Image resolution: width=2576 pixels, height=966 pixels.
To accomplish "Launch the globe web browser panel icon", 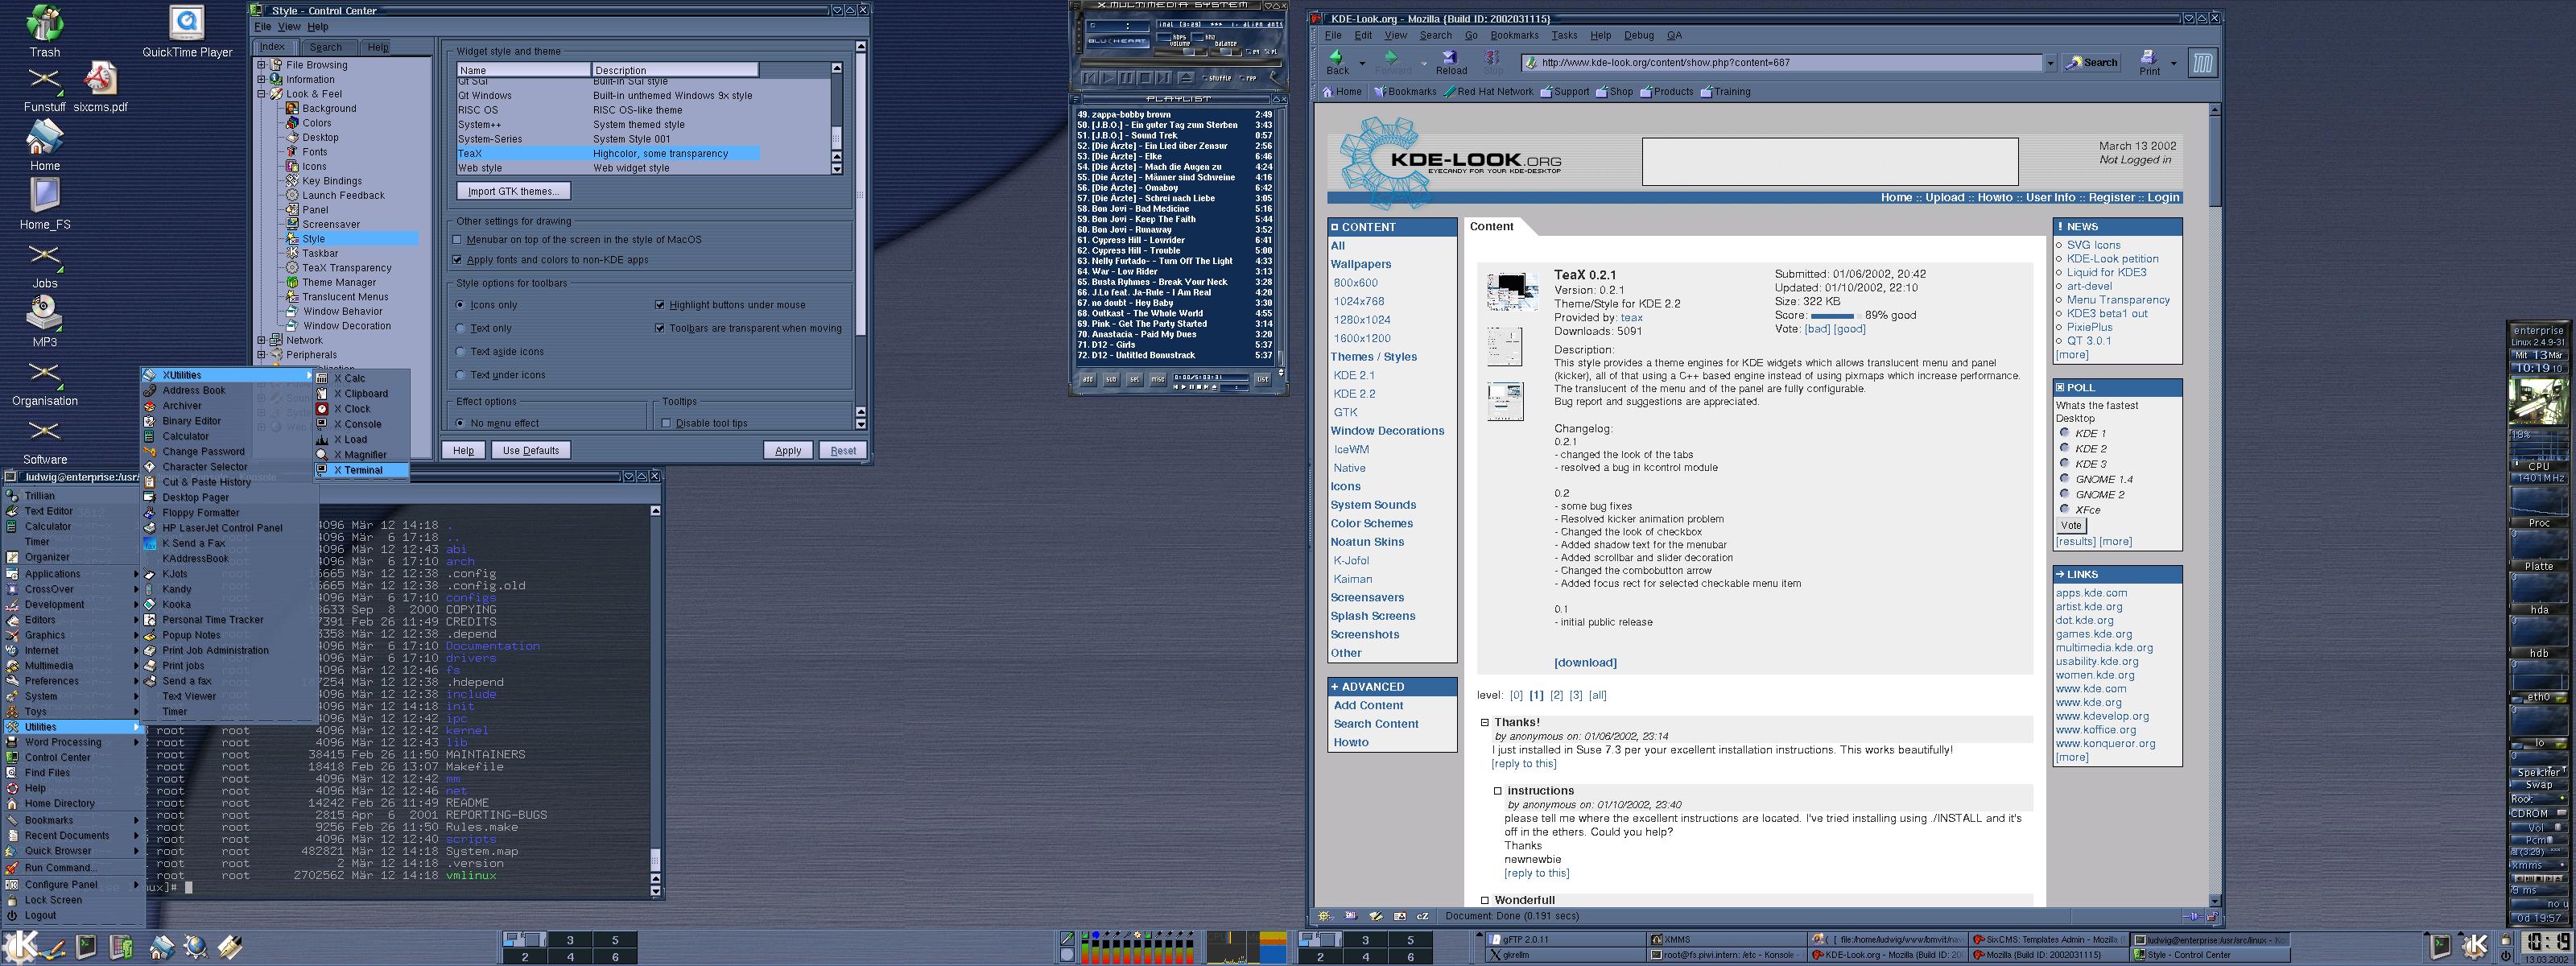I will coord(196,946).
